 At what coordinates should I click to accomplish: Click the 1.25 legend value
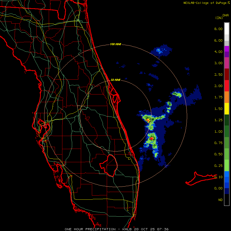218,120
